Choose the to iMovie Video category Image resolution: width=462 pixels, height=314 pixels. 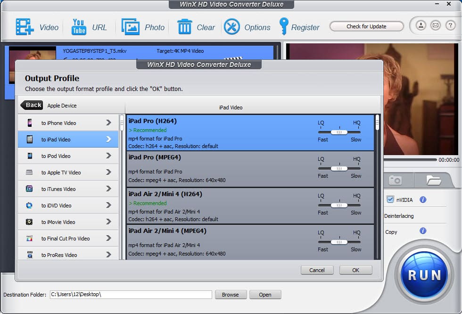click(68, 222)
